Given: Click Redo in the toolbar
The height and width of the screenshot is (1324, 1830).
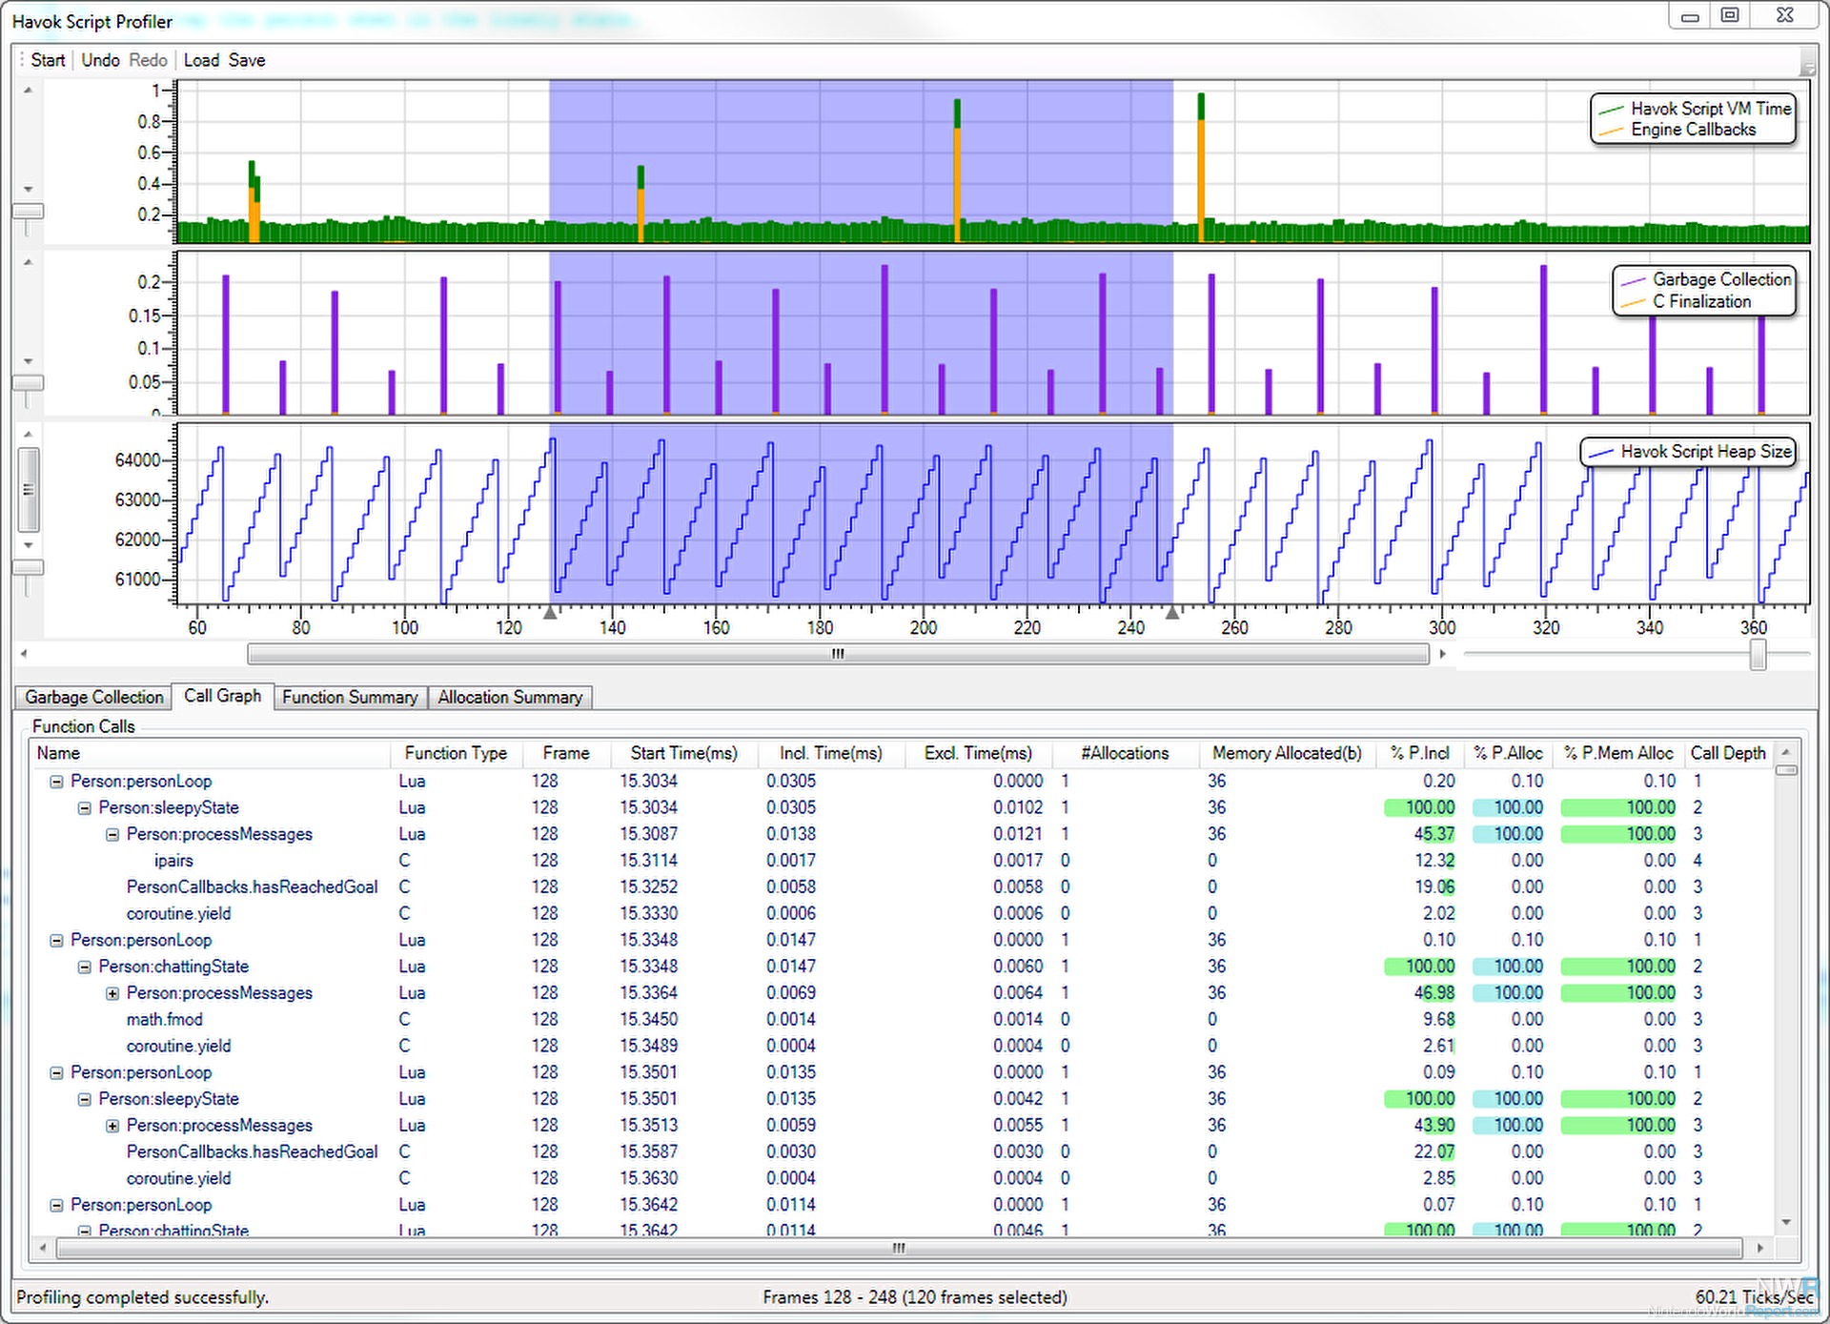Looking at the screenshot, I should coord(148,60).
